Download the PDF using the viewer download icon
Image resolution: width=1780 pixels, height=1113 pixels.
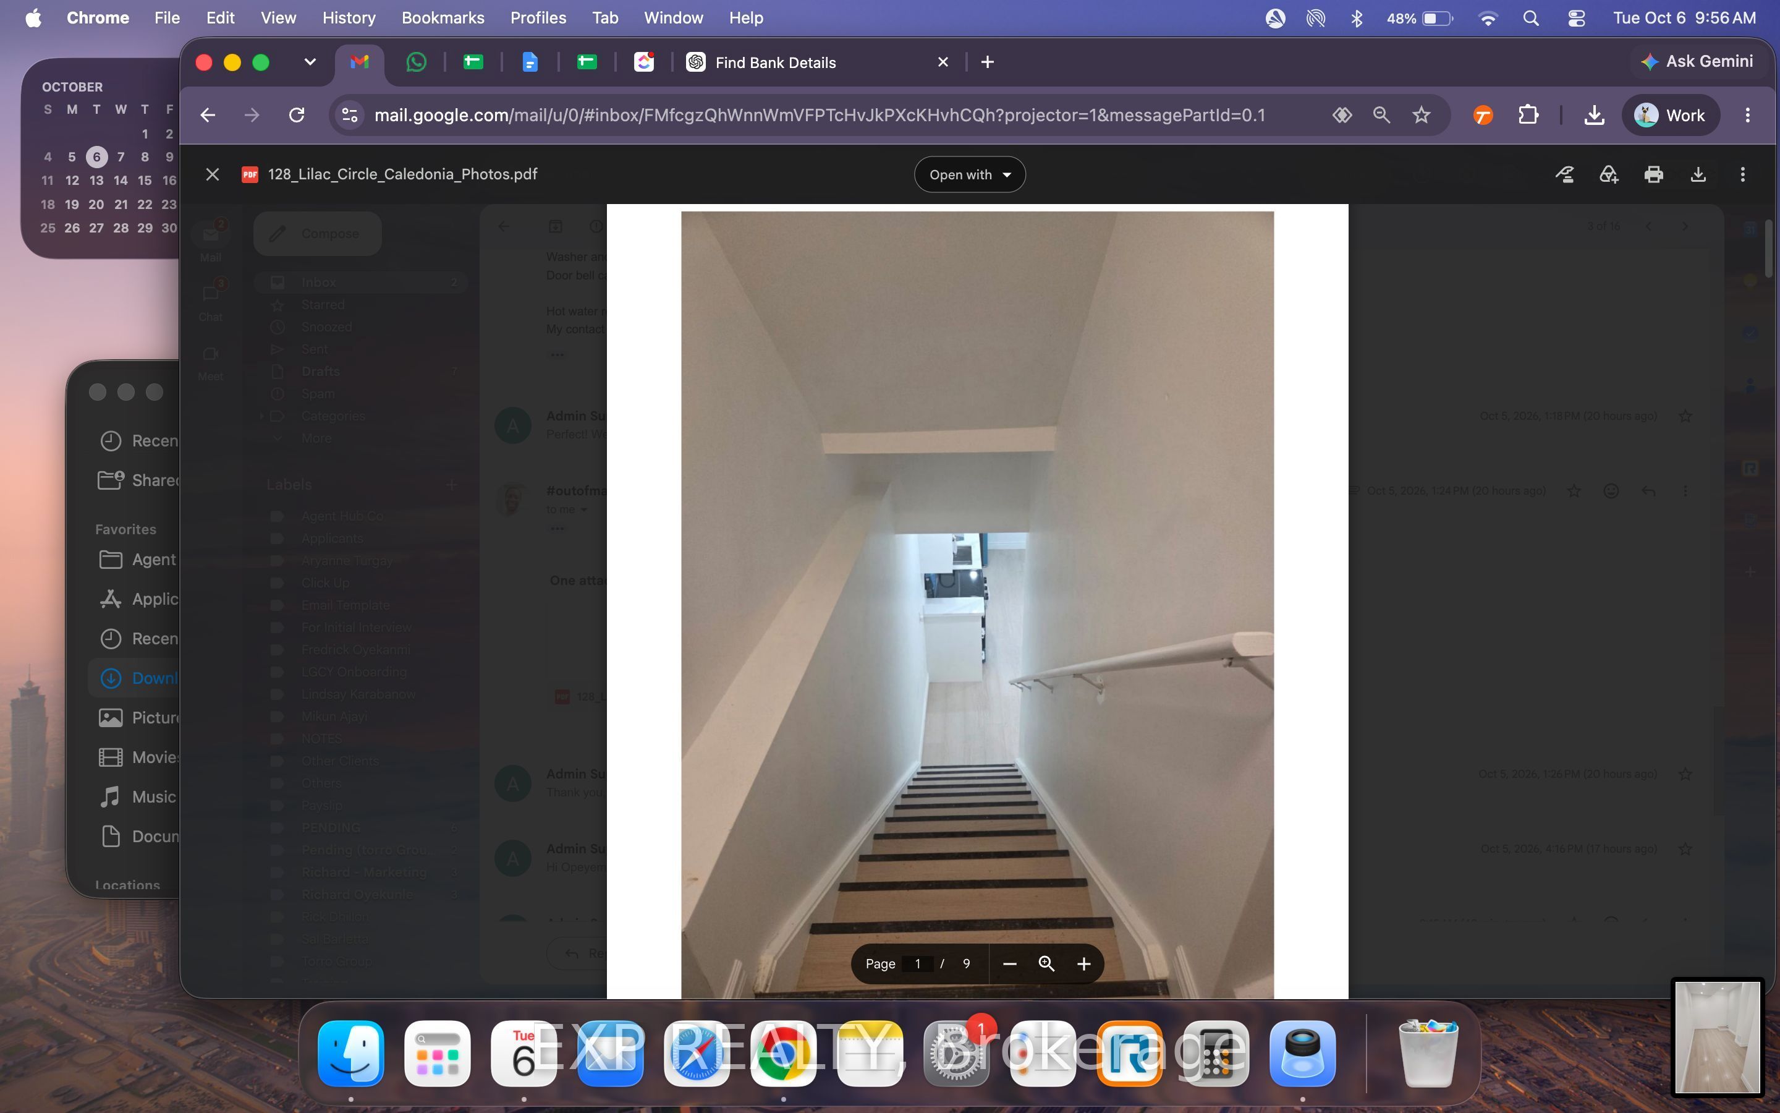1698,174
